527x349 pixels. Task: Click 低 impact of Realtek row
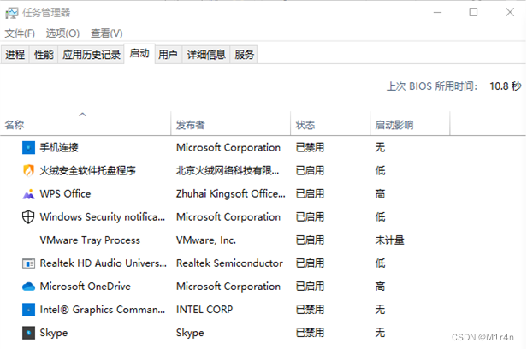(x=380, y=263)
